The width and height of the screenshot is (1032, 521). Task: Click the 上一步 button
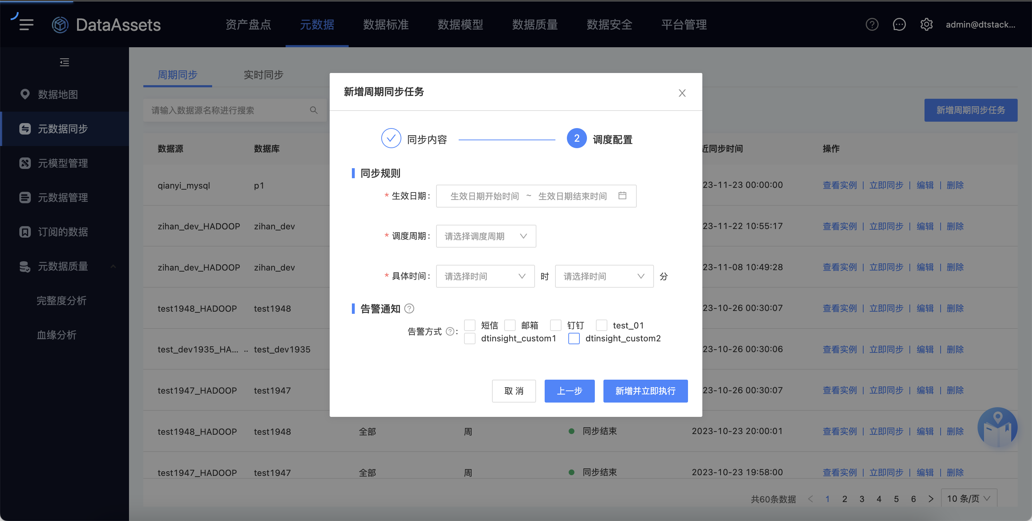click(x=569, y=390)
